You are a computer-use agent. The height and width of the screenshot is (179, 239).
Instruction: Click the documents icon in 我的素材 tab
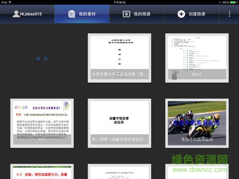[x=72, y=14]
